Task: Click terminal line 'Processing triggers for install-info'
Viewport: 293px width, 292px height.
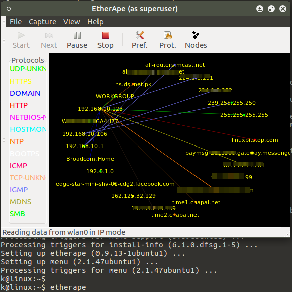Action: coord(129,245)
